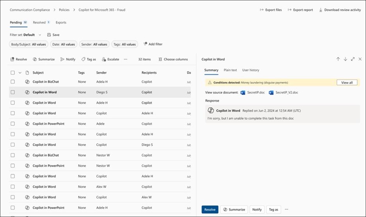The height and width of the screenshot is (217, 366).
Task: Open the Date: All values filter
Action: pos(64,44)
